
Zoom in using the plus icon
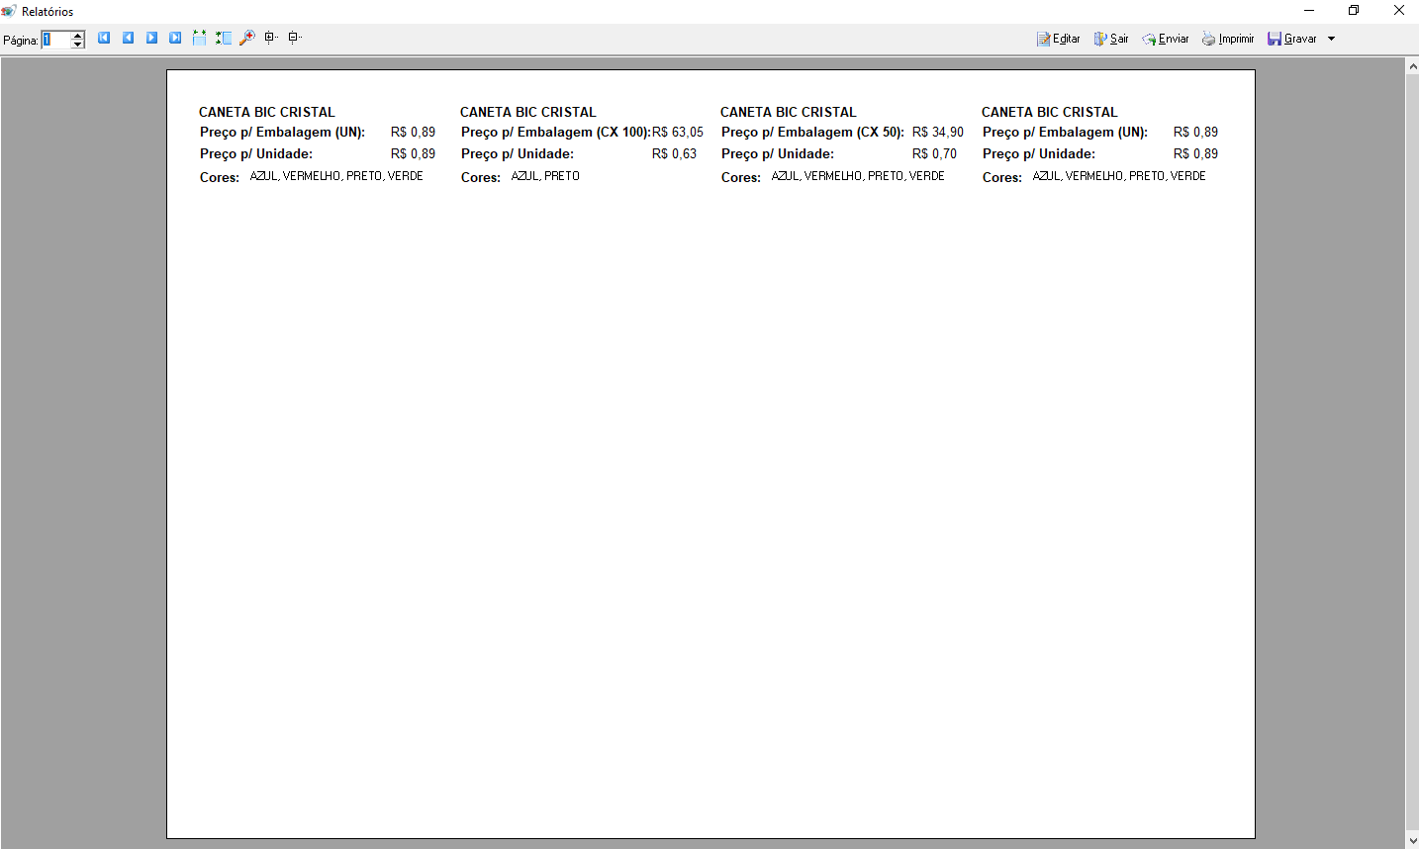tap(270, 38)
